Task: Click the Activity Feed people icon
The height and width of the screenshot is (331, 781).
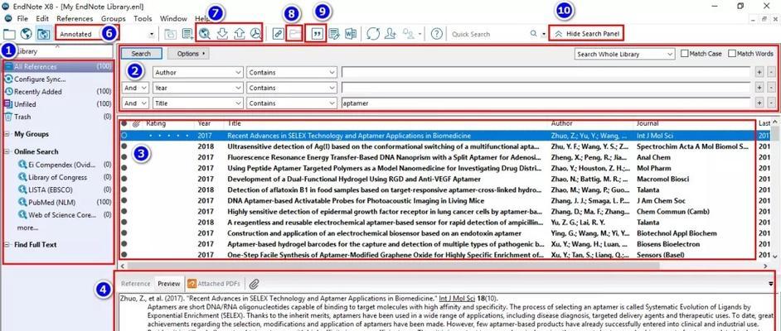Action: tap(409, 34)
